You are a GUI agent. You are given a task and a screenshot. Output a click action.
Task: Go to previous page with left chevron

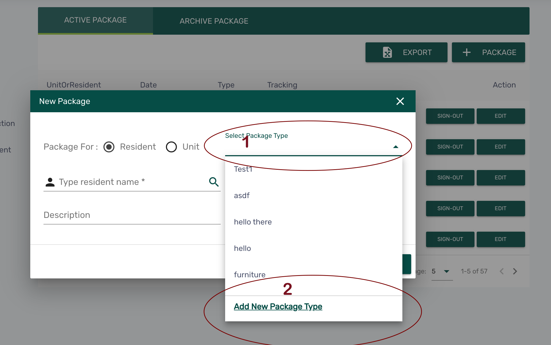(x=502, y=271)
